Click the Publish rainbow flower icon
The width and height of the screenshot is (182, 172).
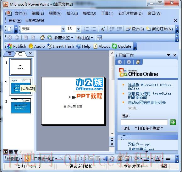[x=10, y=46]
